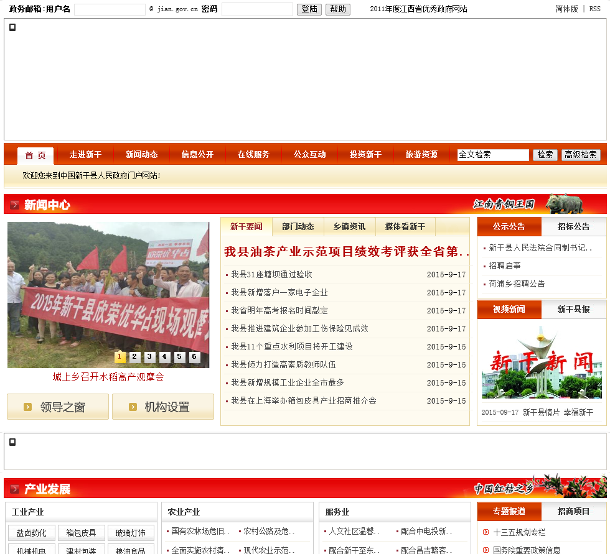Open the 投资新干 menu item
This screenshot has height=554, width=610.
(x=365, y=155)
